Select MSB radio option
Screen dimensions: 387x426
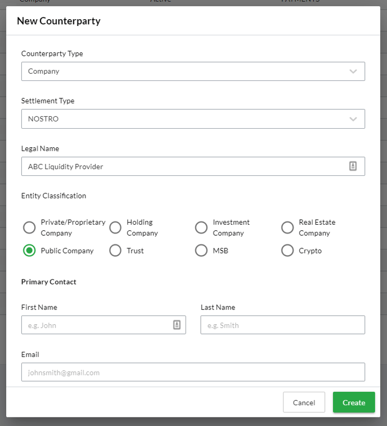point(201,251)
